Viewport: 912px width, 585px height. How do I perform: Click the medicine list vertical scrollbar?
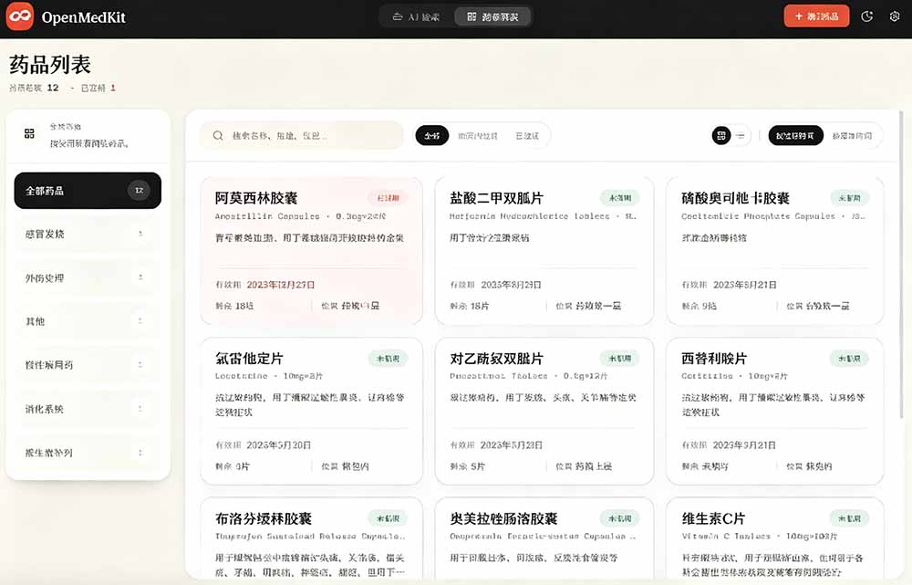click(901, 264)
